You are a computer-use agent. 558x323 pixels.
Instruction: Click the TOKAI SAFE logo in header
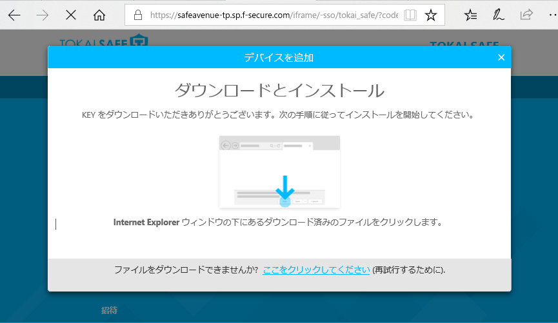coord(104,41)
